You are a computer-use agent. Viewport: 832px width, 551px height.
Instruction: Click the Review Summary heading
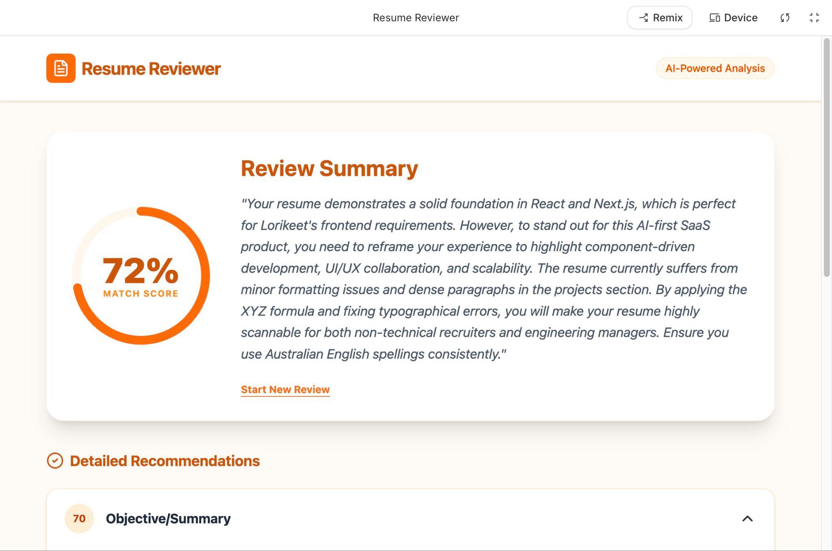329,168
